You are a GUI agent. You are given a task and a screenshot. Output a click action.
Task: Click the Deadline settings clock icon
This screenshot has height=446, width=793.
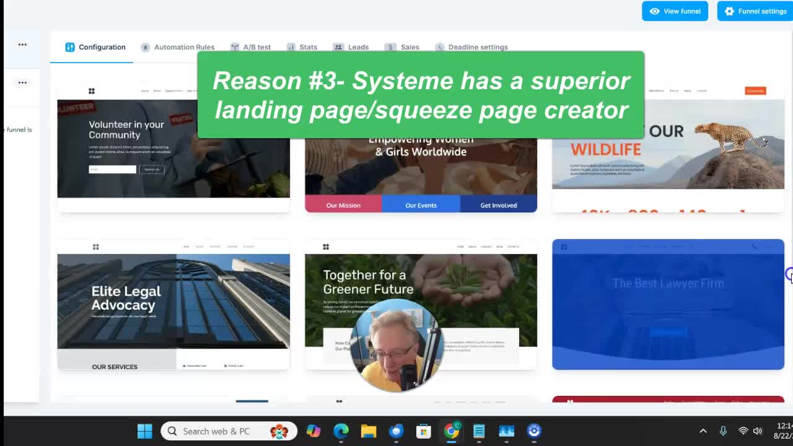click(x=440, y=47)
